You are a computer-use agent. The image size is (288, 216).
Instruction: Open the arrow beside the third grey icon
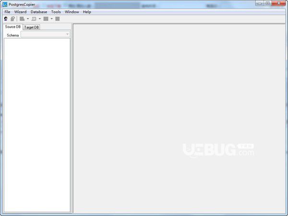[52, 19]
